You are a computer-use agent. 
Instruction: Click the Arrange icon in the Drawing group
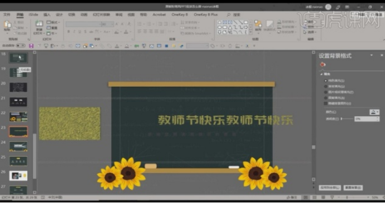tap(258, 24)
